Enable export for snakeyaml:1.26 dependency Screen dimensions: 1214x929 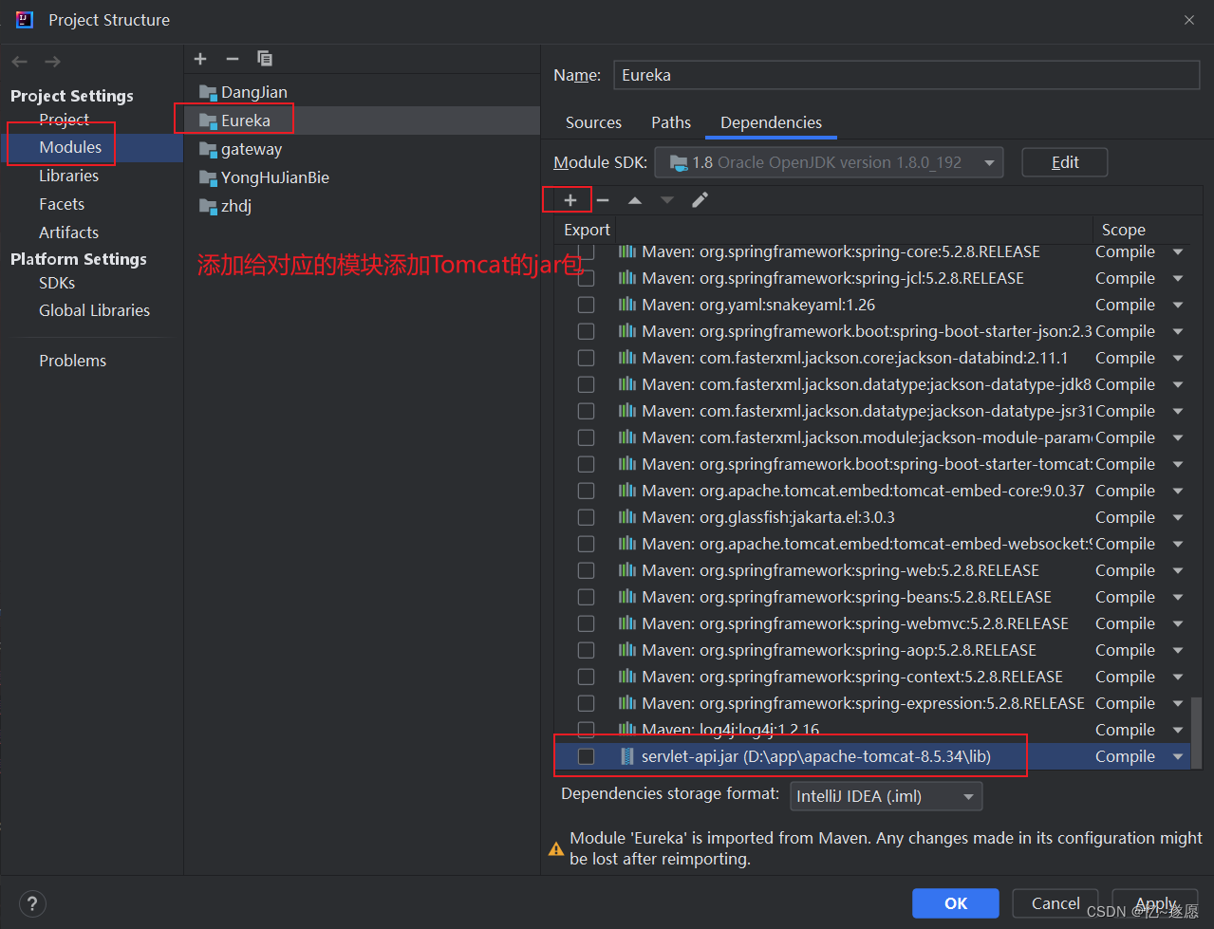coord(587,305)
